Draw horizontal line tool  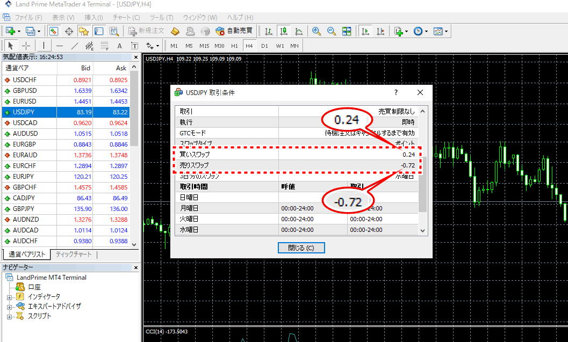(x=60, y=46)
